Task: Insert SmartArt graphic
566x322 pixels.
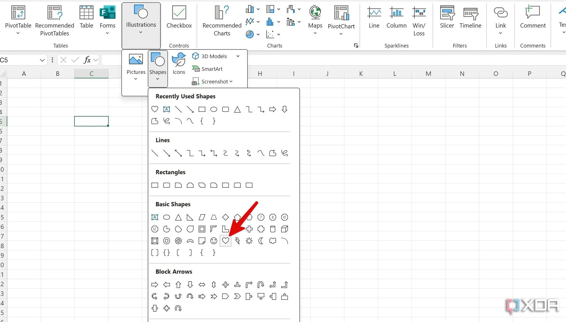Action: pyautogui.click(x=207, y=69)
